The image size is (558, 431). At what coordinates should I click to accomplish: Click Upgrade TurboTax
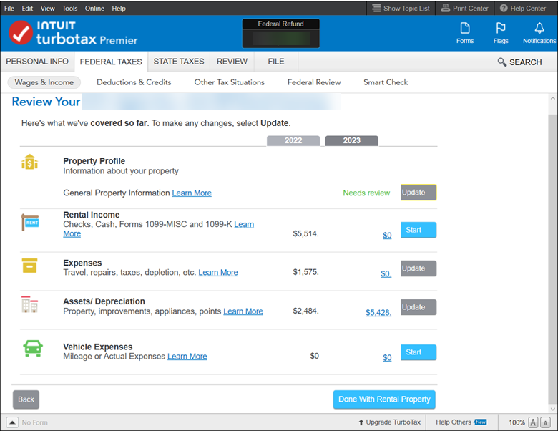pyautogui.click(x=389, y=422)
